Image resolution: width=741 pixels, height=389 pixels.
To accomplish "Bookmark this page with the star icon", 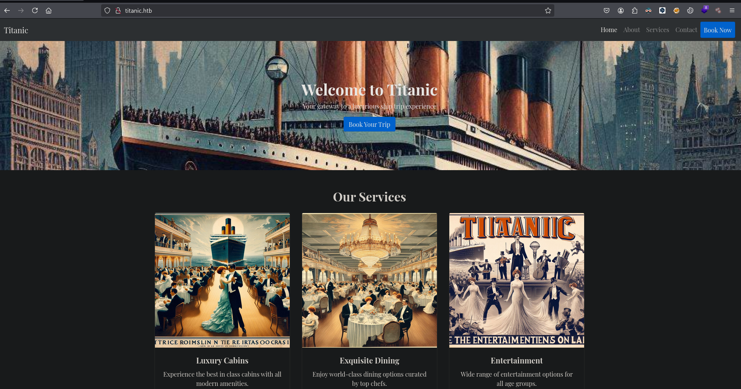I will [548, 10].
